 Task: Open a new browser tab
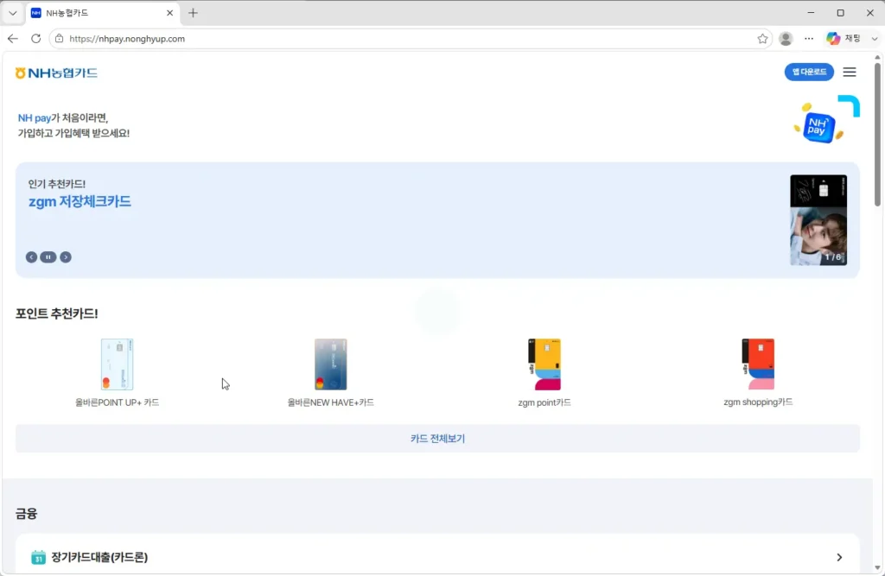click(x=193, y=13)
